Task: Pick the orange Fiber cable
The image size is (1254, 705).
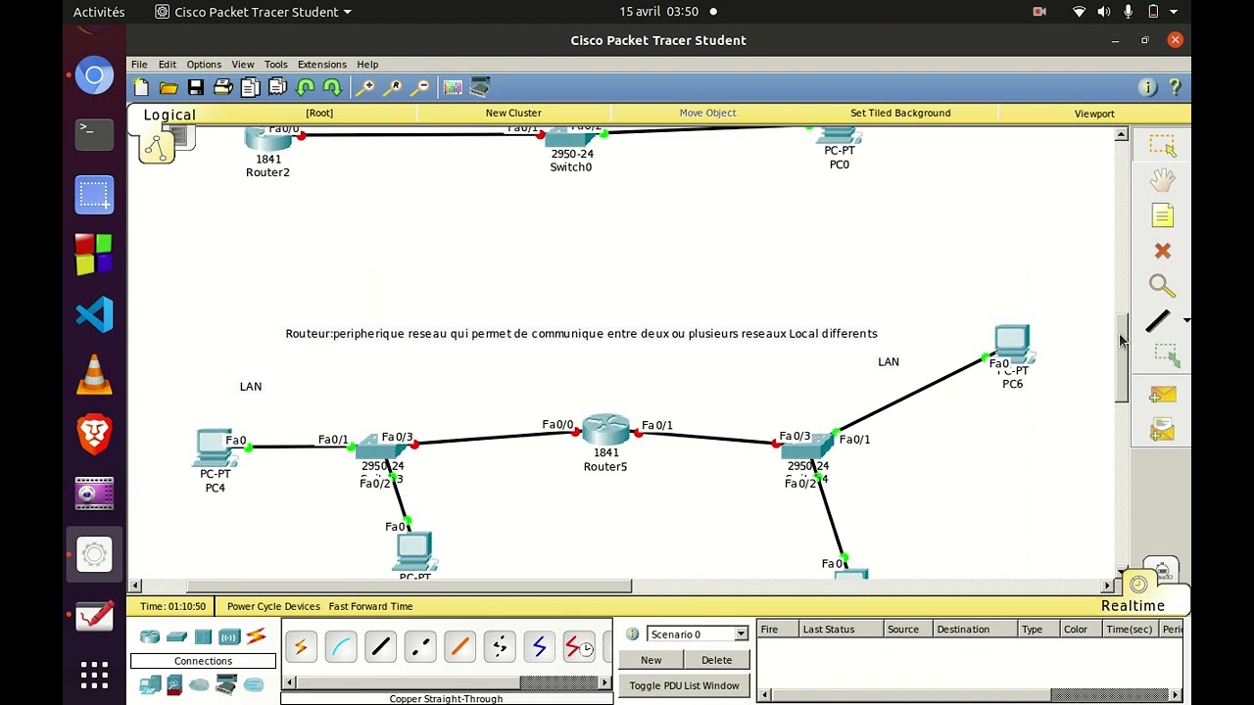Action: tap(459, 647)
